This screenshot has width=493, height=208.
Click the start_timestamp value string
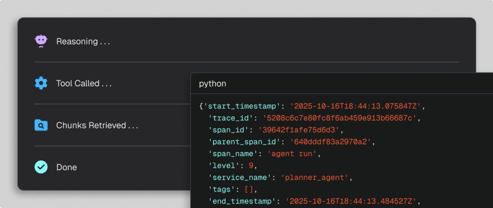pos(356,105)
